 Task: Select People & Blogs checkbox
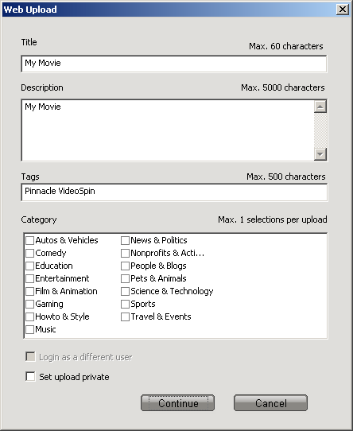coord(125,266)
